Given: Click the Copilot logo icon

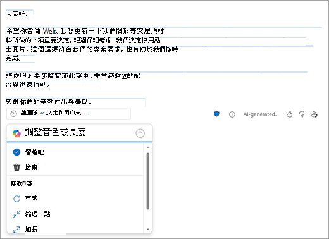Looking at the screenshot, I should (16, 133).
